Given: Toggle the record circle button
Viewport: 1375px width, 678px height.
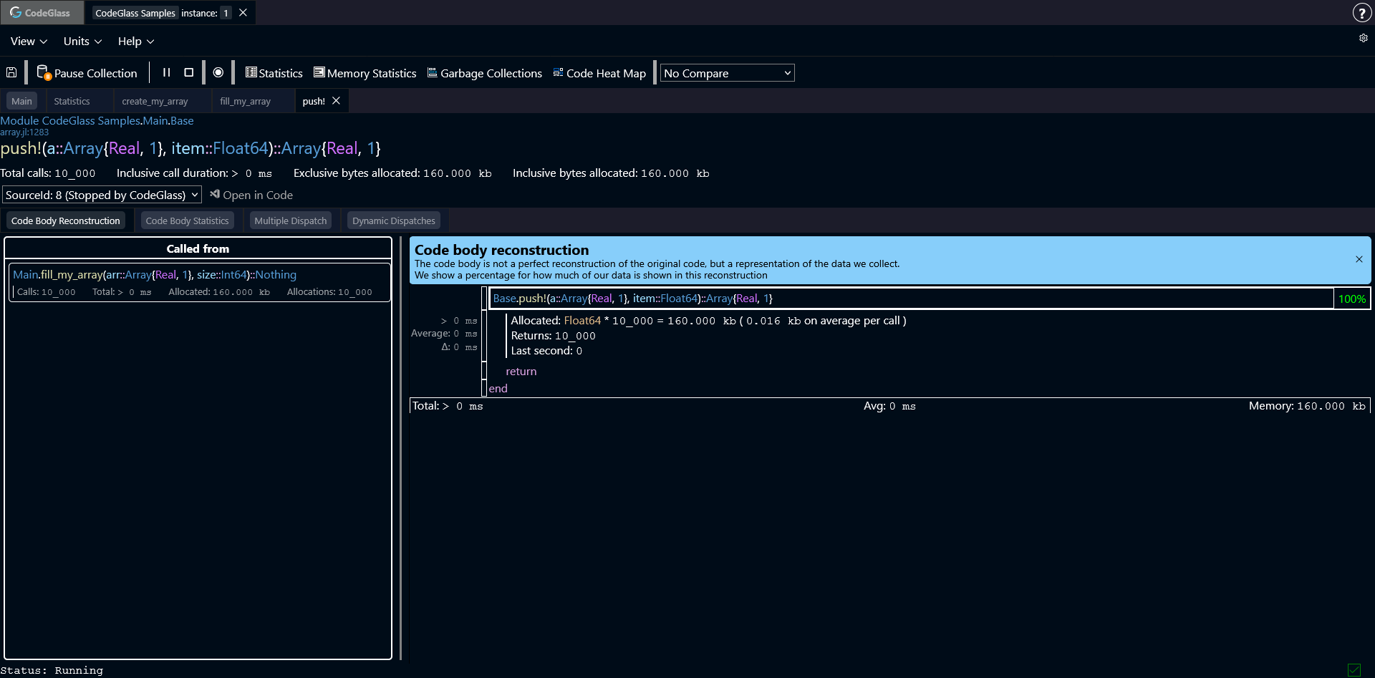Looking at the screenshot, I should (218, 72).
